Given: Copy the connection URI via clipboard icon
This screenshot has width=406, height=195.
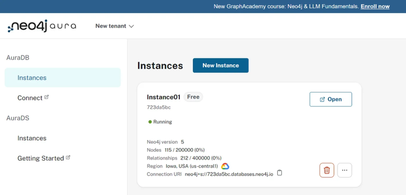Looking at the screenshot, I should pos(279,173).
